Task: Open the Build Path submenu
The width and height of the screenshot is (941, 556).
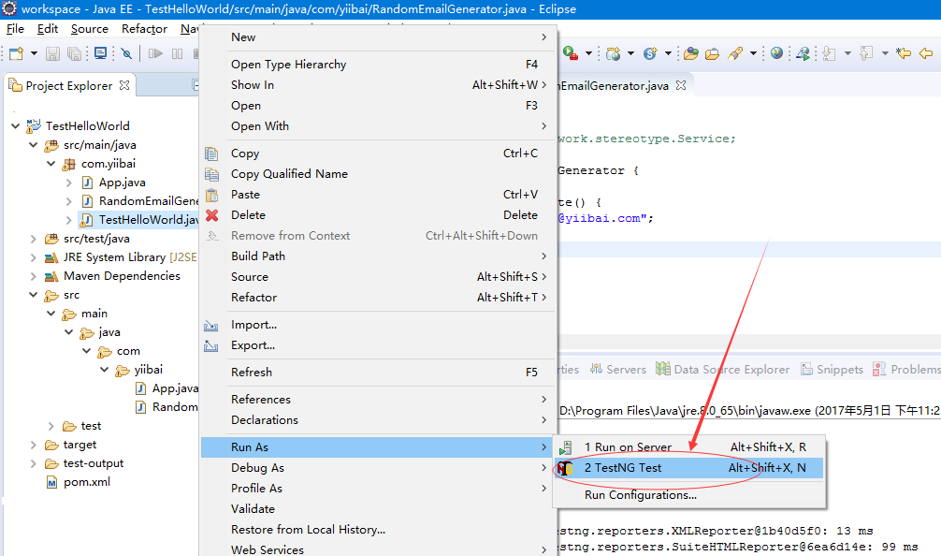Action: (379, 256)
